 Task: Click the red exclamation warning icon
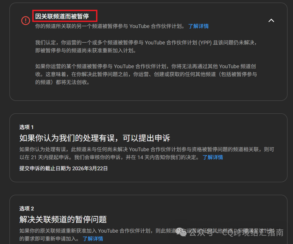point(26,21)
